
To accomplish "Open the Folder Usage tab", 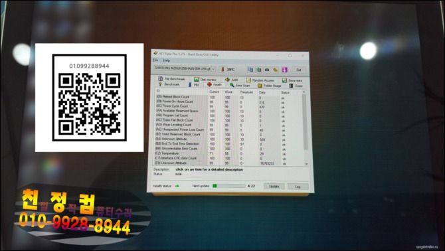I will 270,86.
